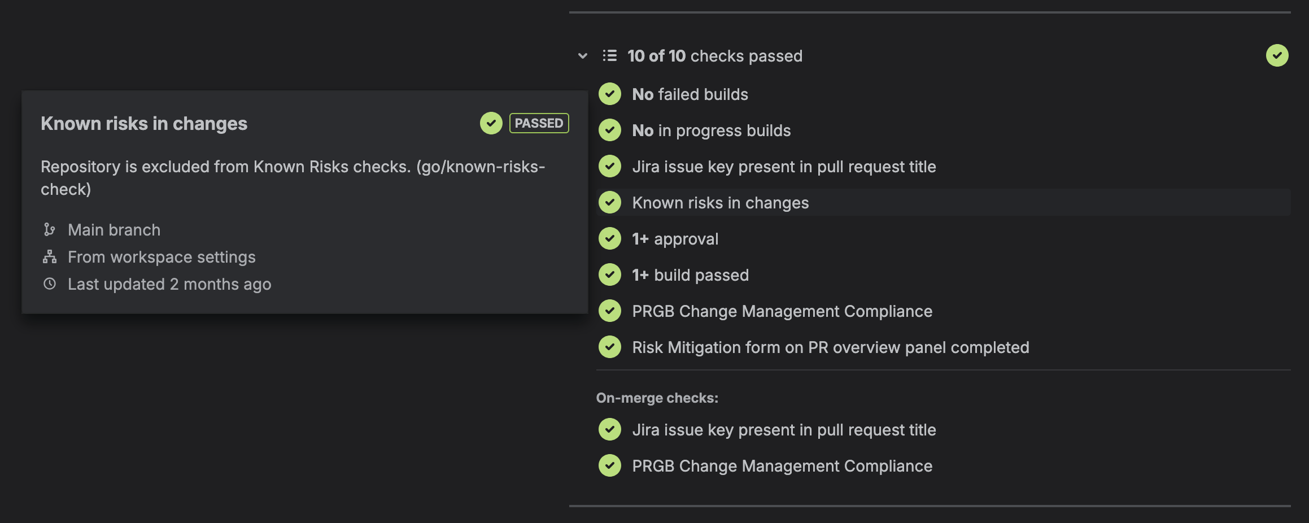The height and width of the screenshot is (523, 1309).
Task: Click the green checkmark next to PASSED
Action: (x=491, y=123)
